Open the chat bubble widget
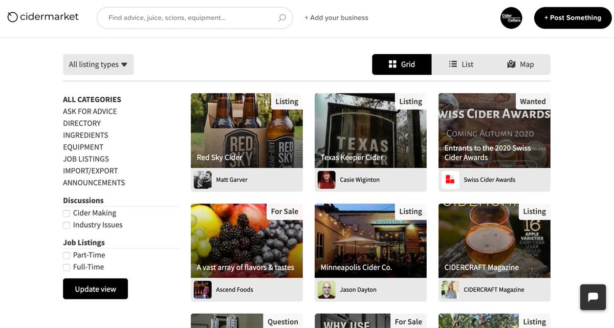614x328 pixels. 593,297
